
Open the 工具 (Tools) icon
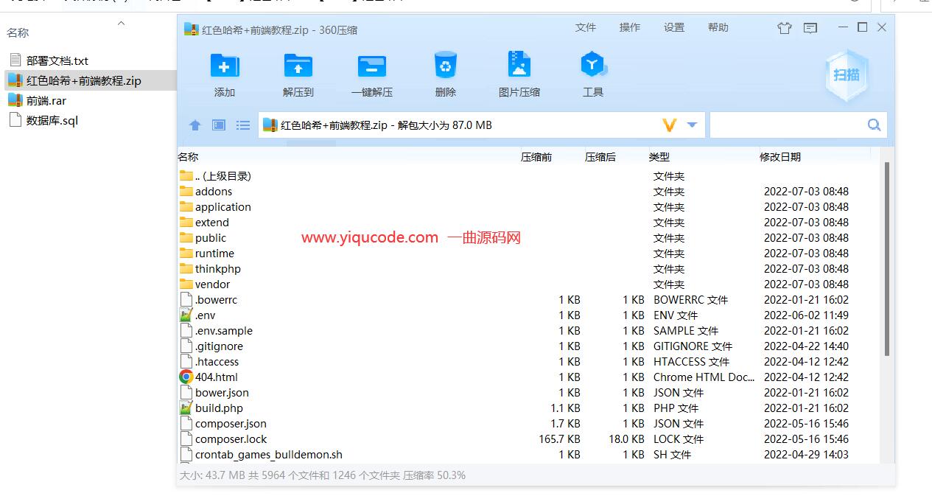pyautogui.click(x=593, y=65)
